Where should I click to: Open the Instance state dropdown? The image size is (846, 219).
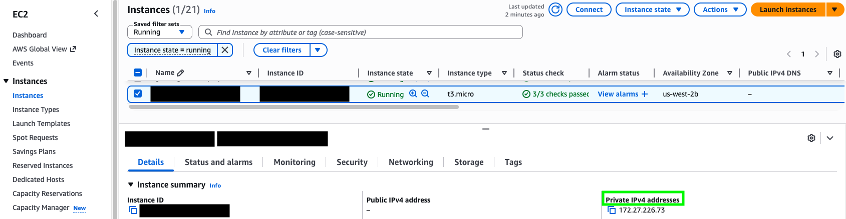(652, 9)
